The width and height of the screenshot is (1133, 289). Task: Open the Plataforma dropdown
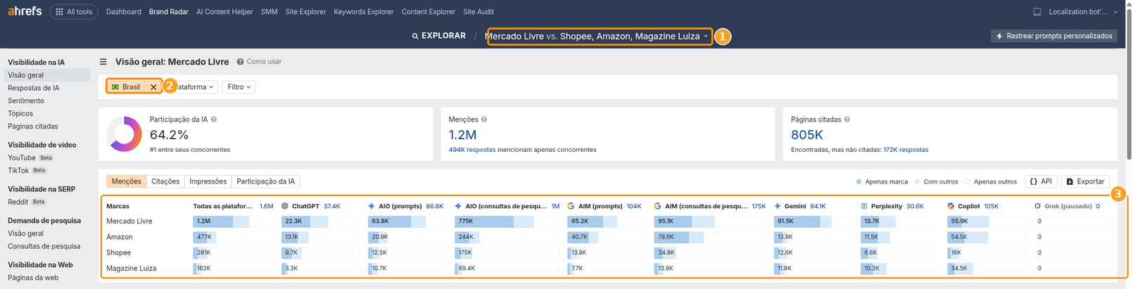point(194,87)
